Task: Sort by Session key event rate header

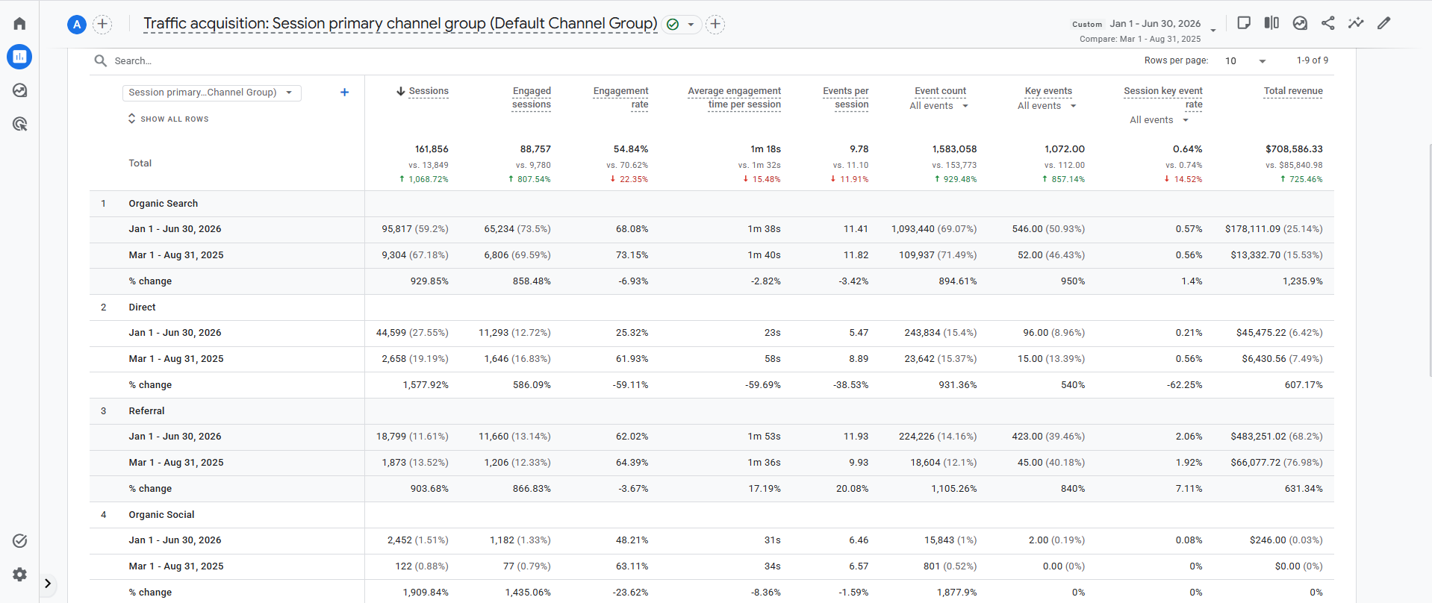Action: (x=1163, y=98)
